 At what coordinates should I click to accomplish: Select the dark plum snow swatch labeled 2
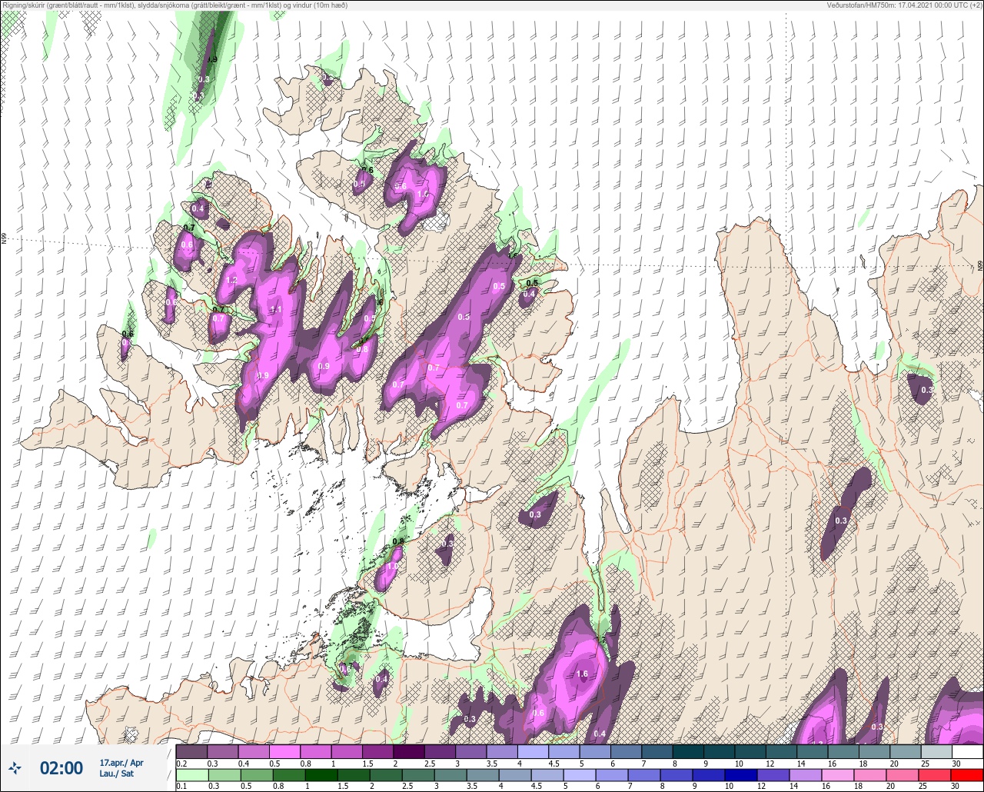[x=408, y=751]
